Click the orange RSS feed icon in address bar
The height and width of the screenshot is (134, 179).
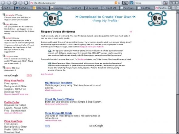tap(116, 3)
